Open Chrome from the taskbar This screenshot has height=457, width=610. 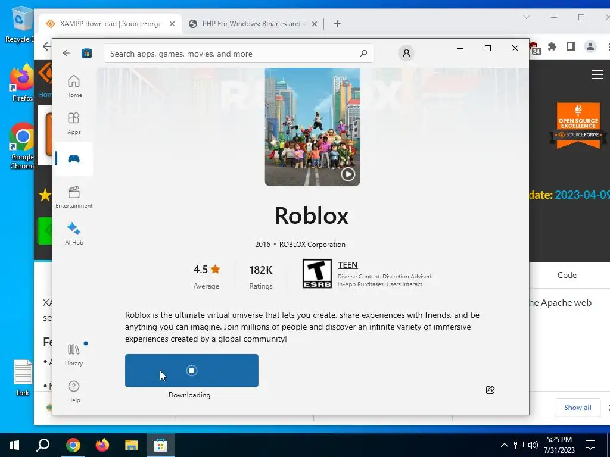pos(73,445)
